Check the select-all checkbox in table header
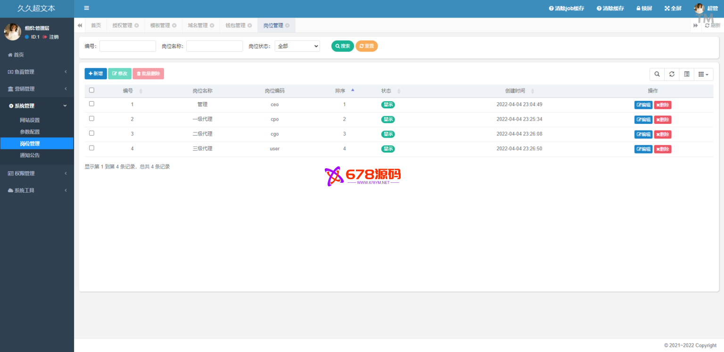Viewport: 724px width, 352px height. tap(91, 90)
